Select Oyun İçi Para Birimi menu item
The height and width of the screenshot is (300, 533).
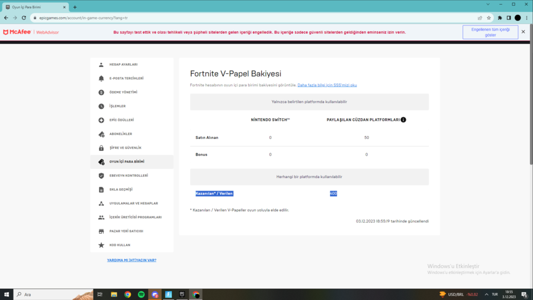point(132,162)
